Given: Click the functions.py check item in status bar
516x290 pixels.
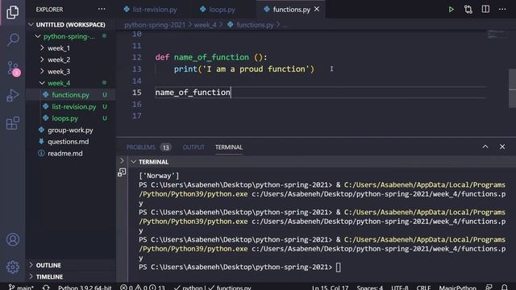Looking at the screenshot, I should tap(230, 288).
